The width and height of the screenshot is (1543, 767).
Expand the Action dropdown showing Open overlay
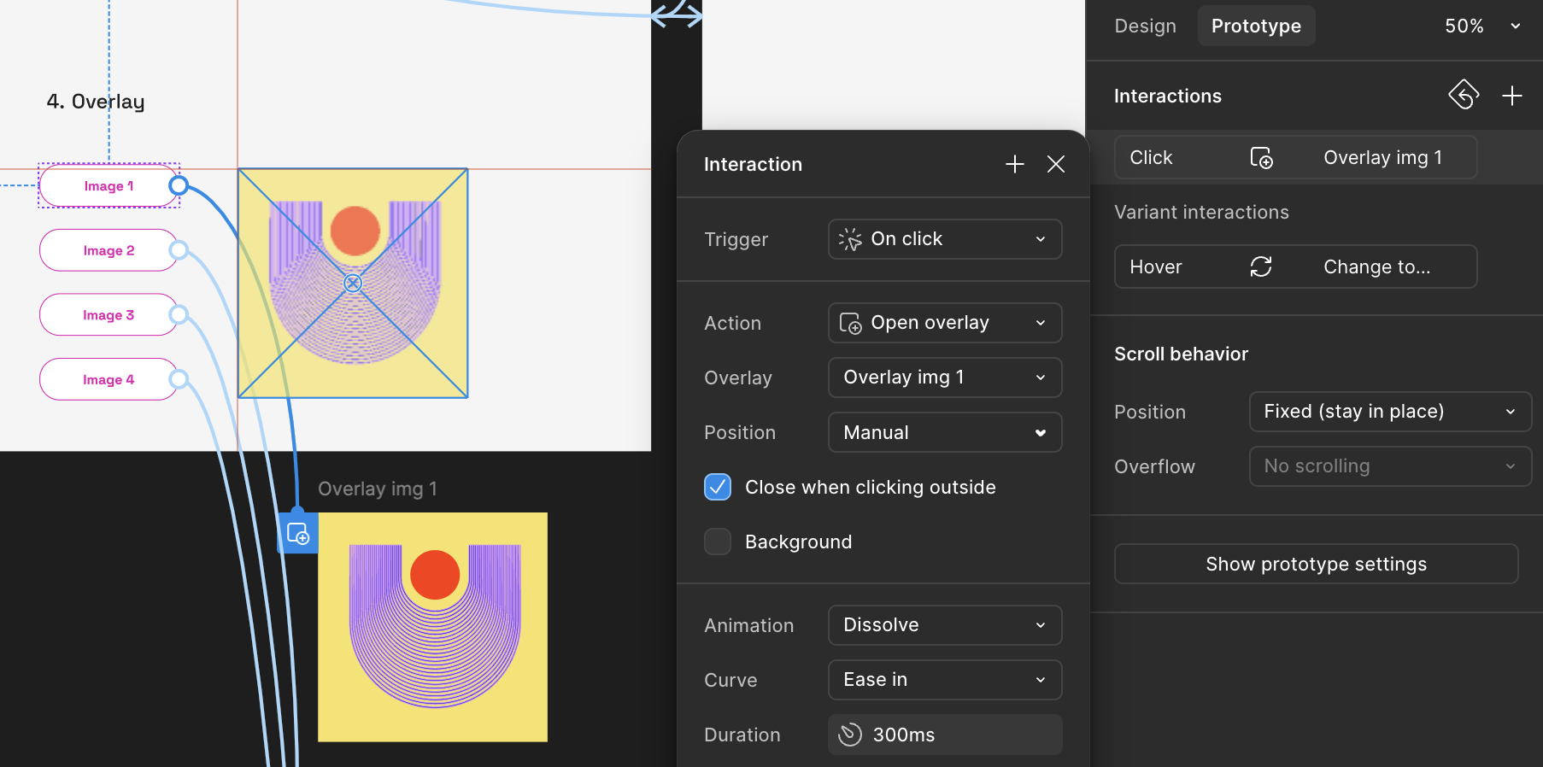tap(944, 323)
